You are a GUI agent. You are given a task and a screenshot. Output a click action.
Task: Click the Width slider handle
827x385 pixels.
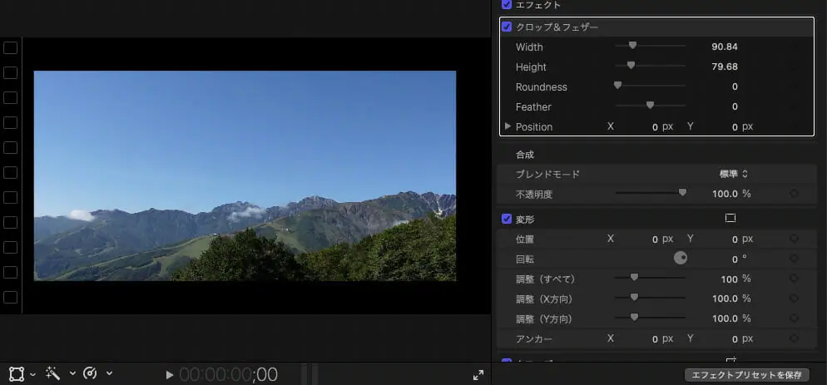pyautogui.click(x=632, y=47)
